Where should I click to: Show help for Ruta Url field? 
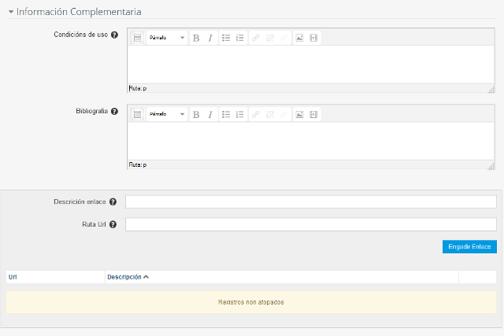coord(113,225)
